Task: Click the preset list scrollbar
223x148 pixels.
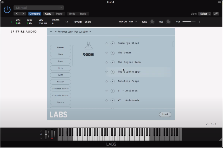Action: tap(173, 44)
